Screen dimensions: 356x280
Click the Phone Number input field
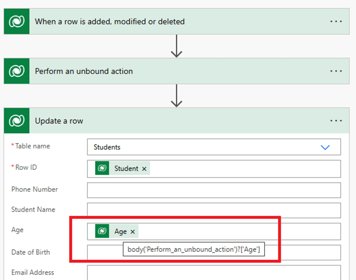(213, 190)
